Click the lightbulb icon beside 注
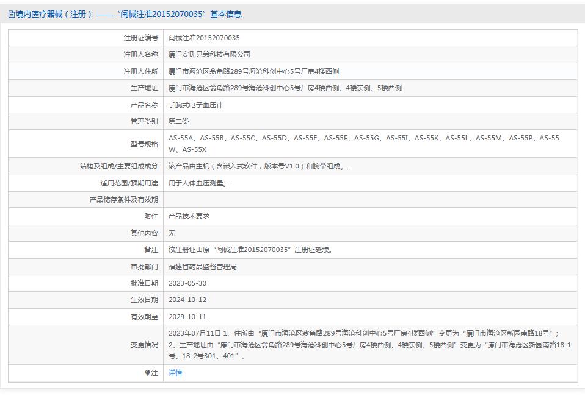The width and height of the screenshot is (585, 396). pos(147,372)
